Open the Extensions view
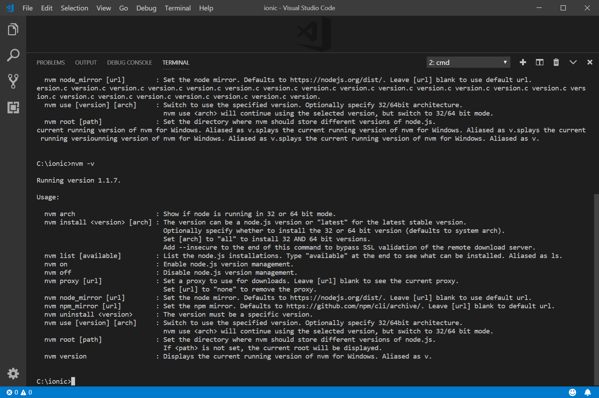This screenshot has width=599, height=398. (13, 107)
